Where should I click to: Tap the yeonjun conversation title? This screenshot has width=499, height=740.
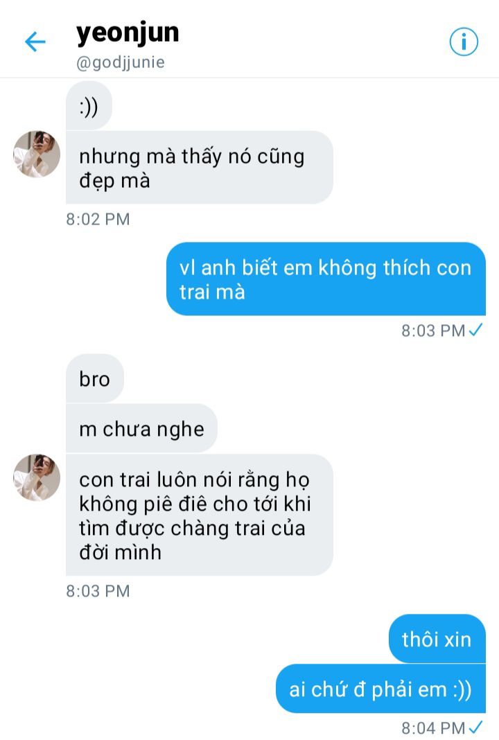[128, 33]
